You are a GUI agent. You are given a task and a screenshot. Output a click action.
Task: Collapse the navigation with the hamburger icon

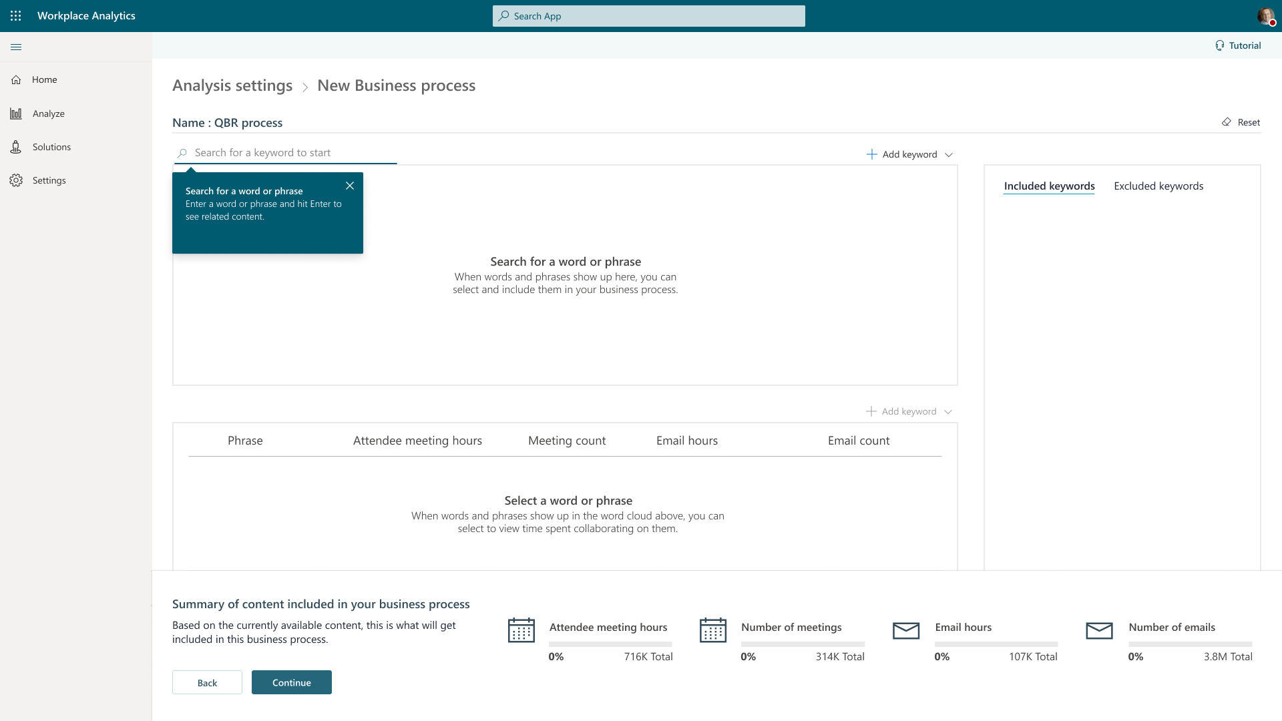click(x=16, y=47)
